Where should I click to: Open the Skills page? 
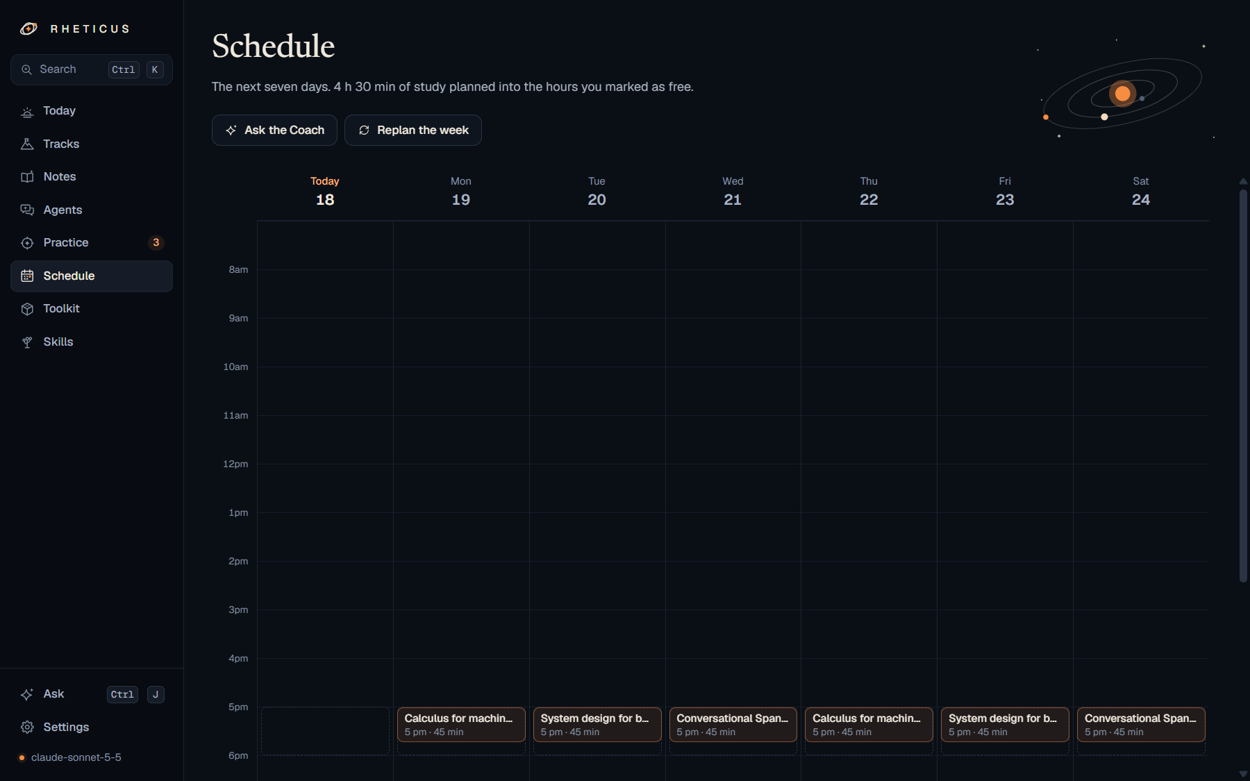point(92,342)
